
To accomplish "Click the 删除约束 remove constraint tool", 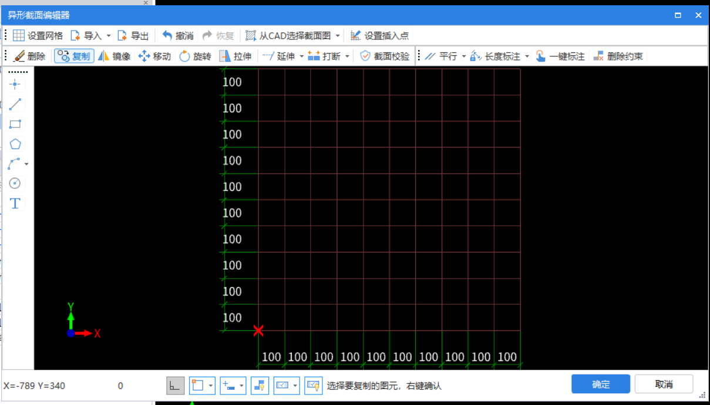I will pyautogui.click(x=618, y=56).
